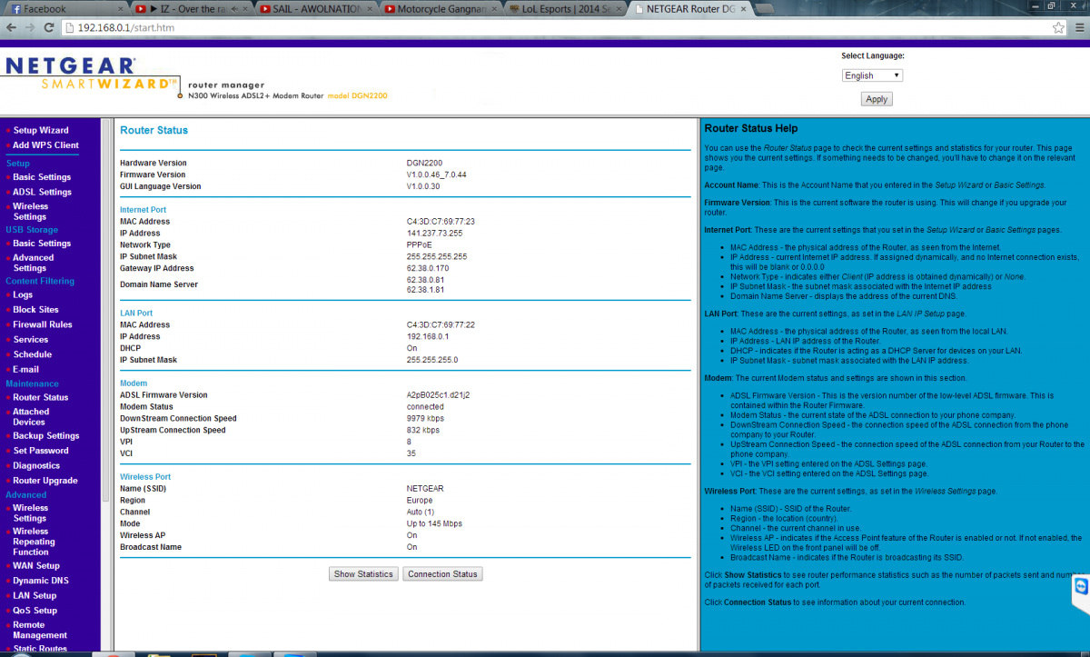
Task: Open Router Upgrade in the sidebar
Action: (x=45, y=481)
